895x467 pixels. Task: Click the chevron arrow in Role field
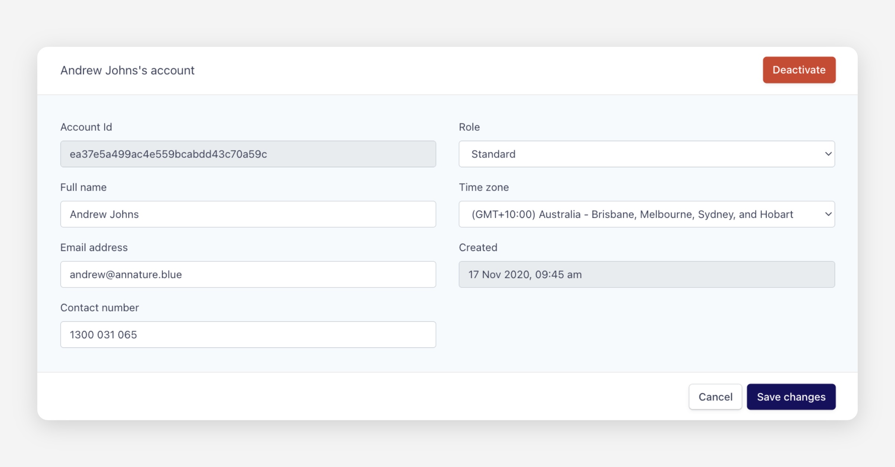(x=828, y=154)
